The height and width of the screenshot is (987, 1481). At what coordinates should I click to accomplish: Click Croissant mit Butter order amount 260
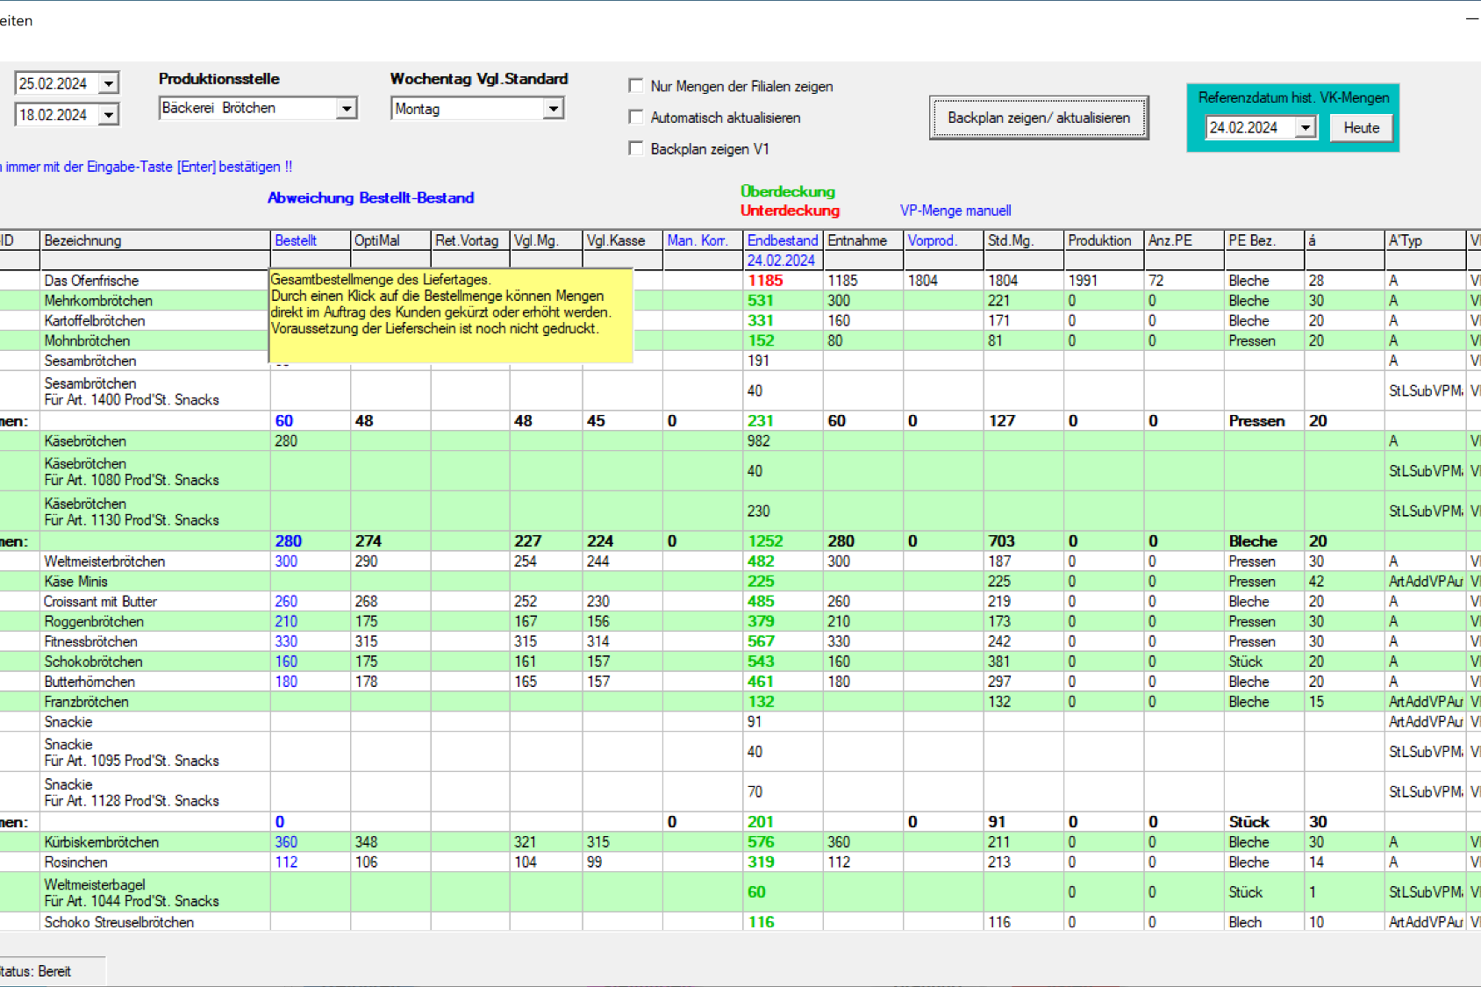click(286, 602)
